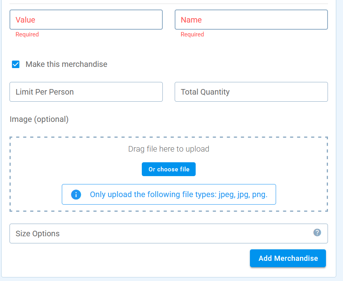The image size is (343, 281).
Task: Click the 'jpeg, jpg, png' file types text
Action: point(243,194)
